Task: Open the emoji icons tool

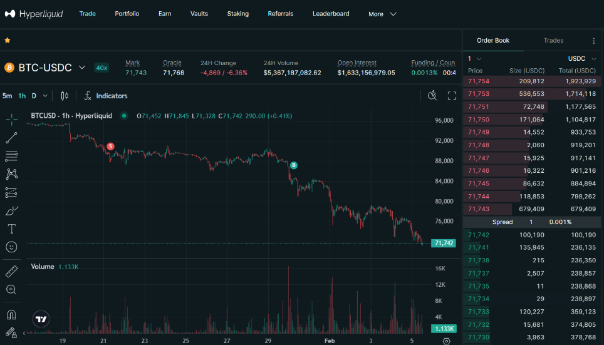Action: coord(11,247)
